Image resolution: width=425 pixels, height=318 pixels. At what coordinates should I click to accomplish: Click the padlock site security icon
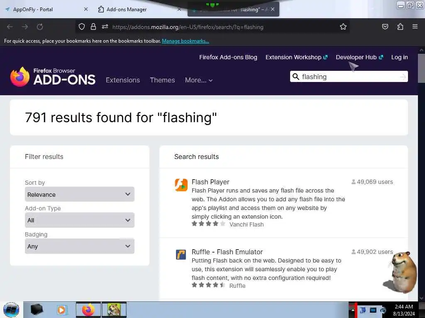[93, 27]
